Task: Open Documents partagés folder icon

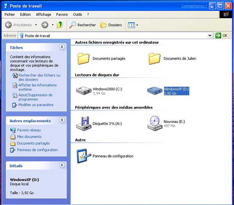Action: (83, 58)
